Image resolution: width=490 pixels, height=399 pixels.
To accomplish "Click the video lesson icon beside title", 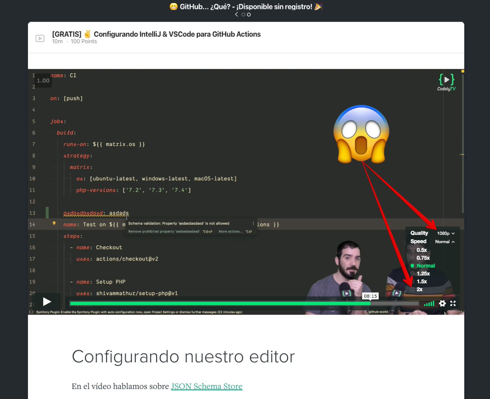I will tap(40, 38).
